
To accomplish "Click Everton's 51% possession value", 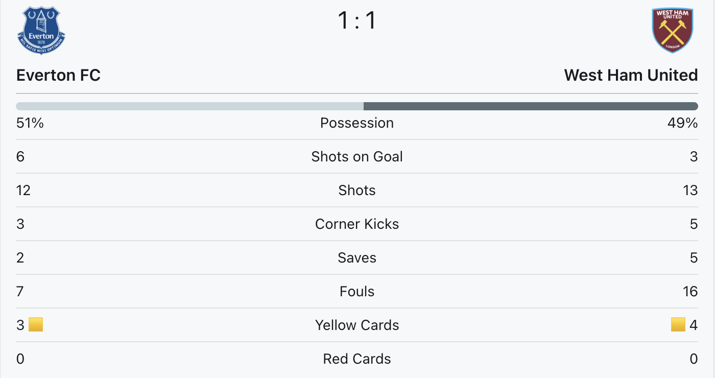I will click(30, 123).
